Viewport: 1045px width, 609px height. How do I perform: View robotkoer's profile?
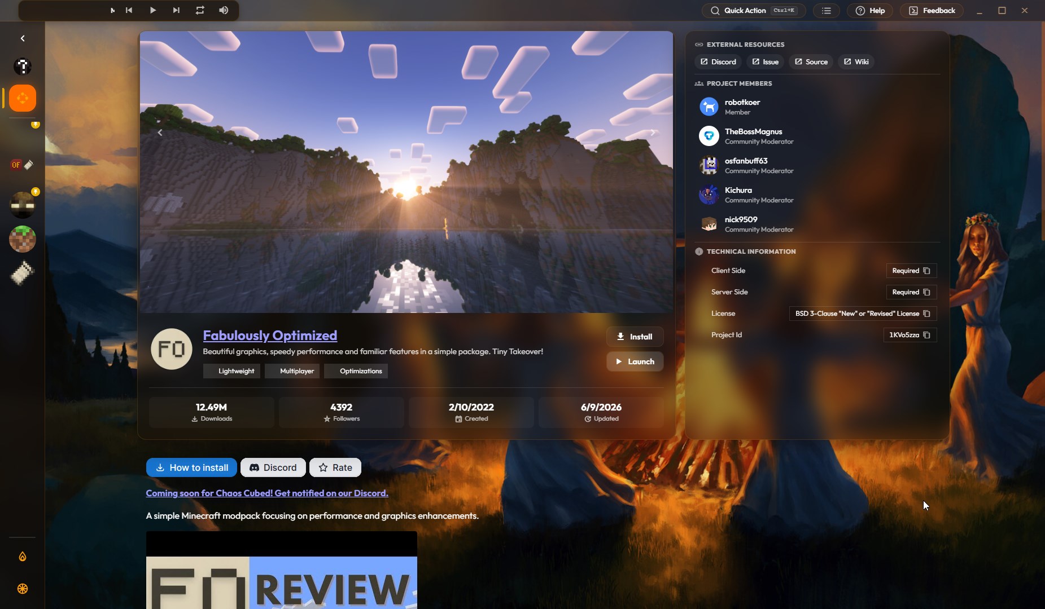(817, 107)
